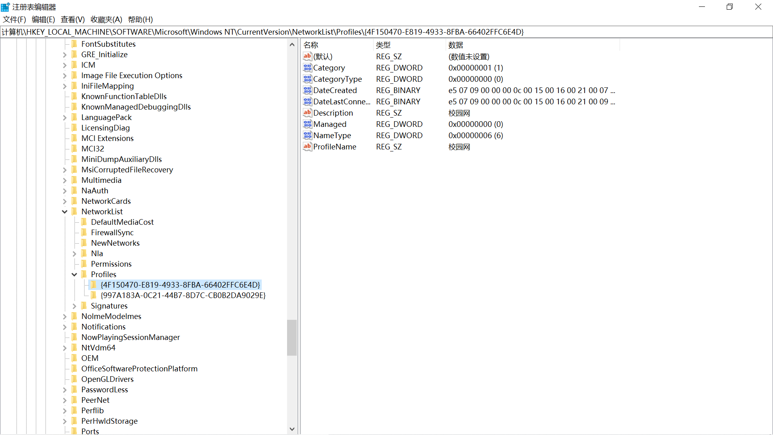
Task: Select the NewNetworks key
Action: pyautogui.click(x=115, y=243)
